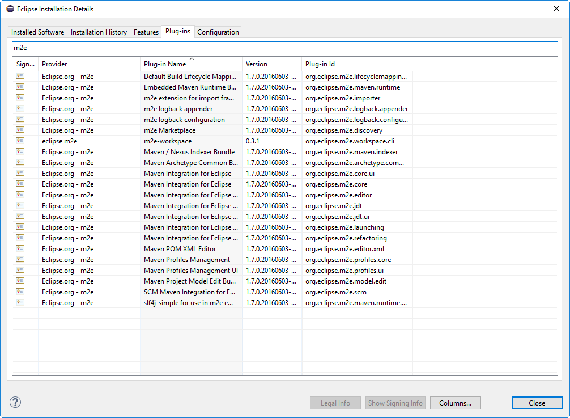Select the Plug-ins tab
The width and height of the screenshot is (570, 418).
pyautogui.click(x=178, y=31)
